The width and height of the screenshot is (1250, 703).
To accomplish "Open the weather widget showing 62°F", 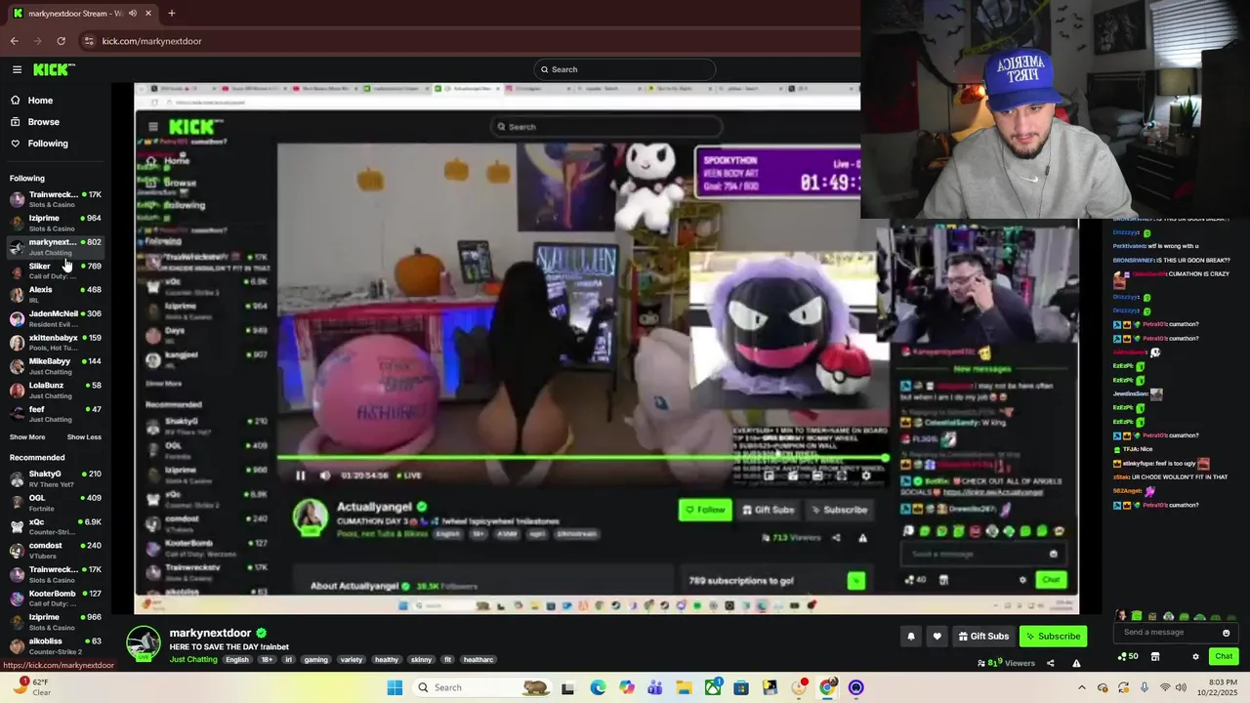I will [x=29, y=686].
